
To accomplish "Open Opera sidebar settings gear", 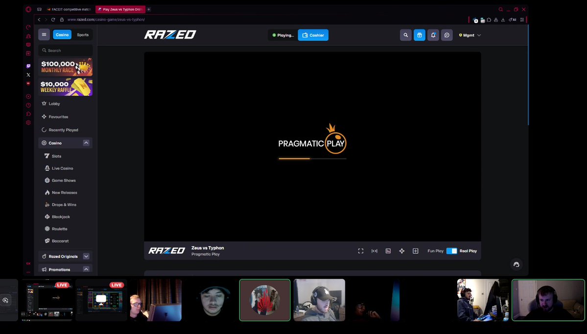I will (28, 123).
